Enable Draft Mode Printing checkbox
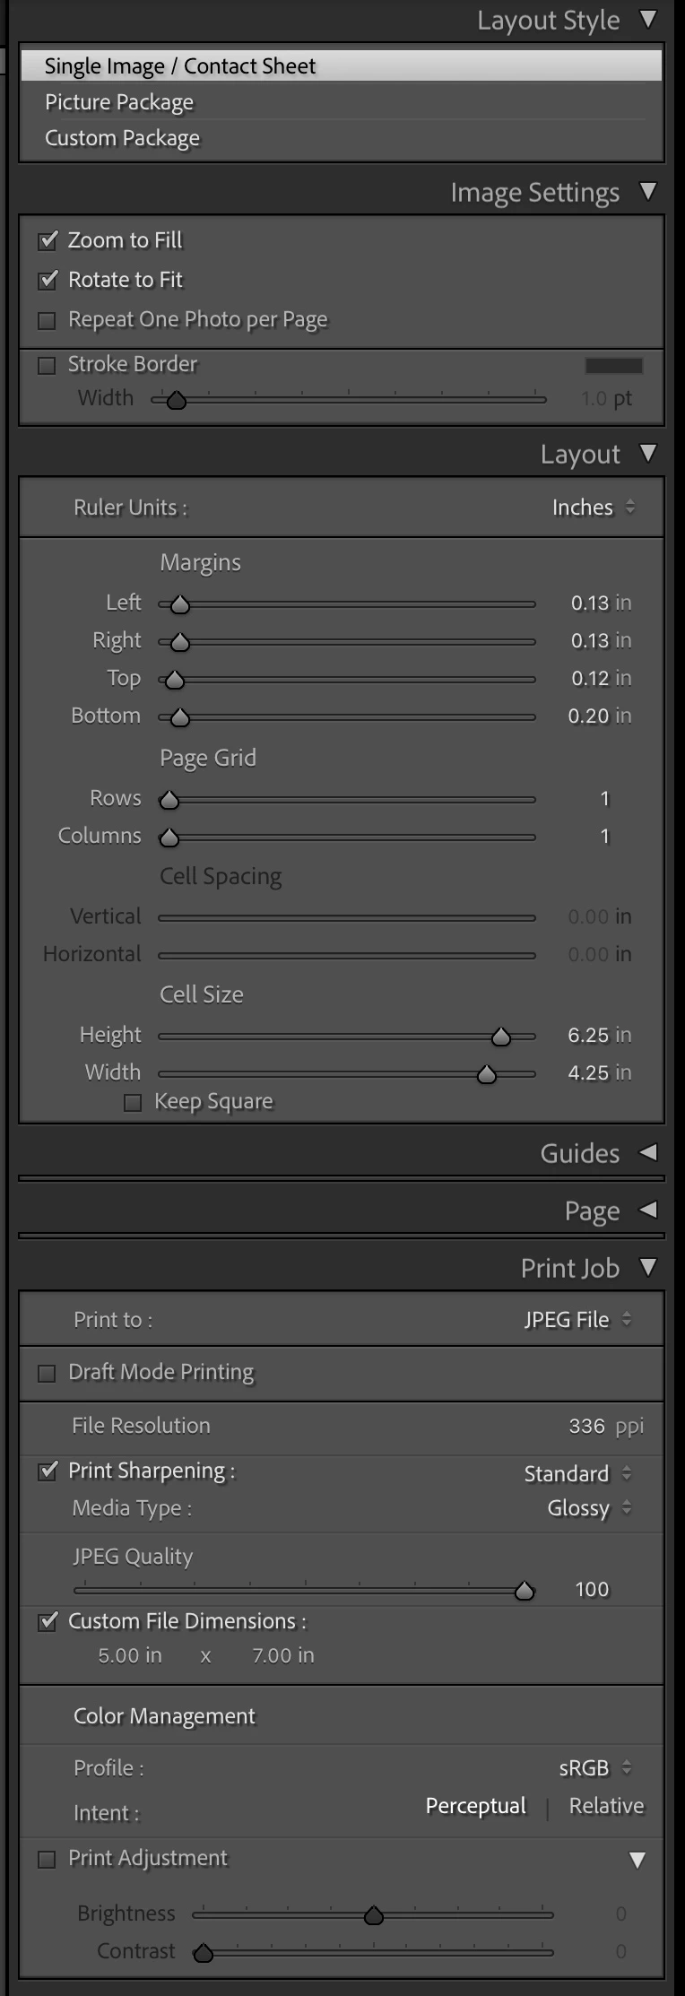 [x=47, y=1373]
